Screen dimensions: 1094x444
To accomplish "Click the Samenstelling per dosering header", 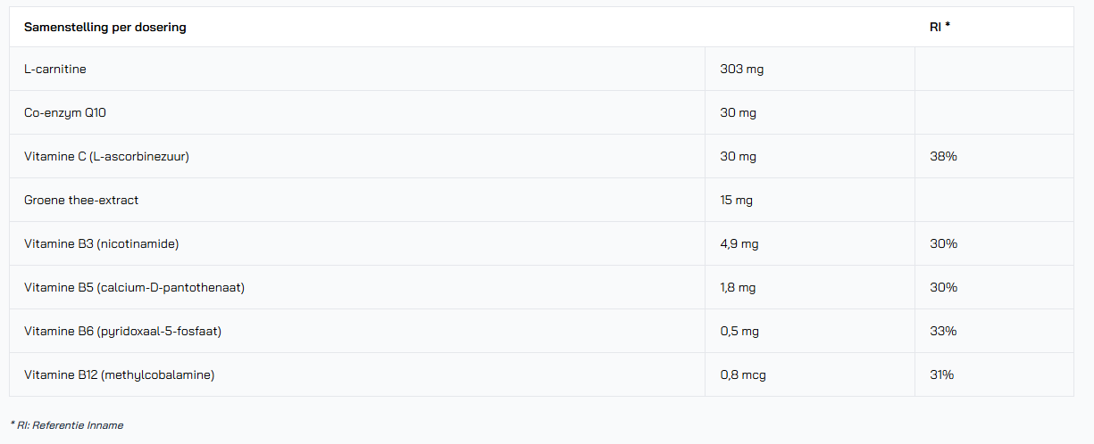I will 105,27.
